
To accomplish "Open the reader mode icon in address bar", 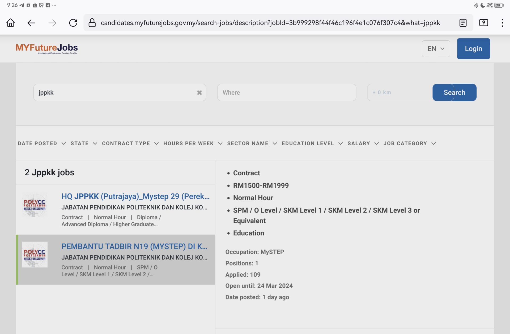I will coord(463,23).
